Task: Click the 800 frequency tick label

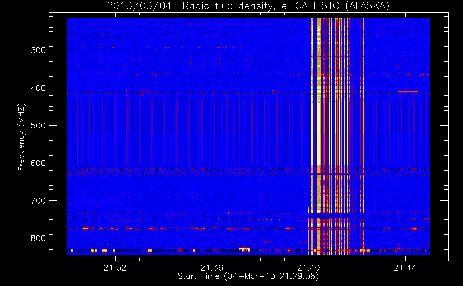Action: pyautogui.click(x=38, y=239)
